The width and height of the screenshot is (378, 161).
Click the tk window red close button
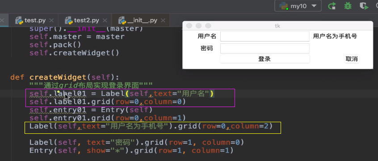tap(189, 26)
